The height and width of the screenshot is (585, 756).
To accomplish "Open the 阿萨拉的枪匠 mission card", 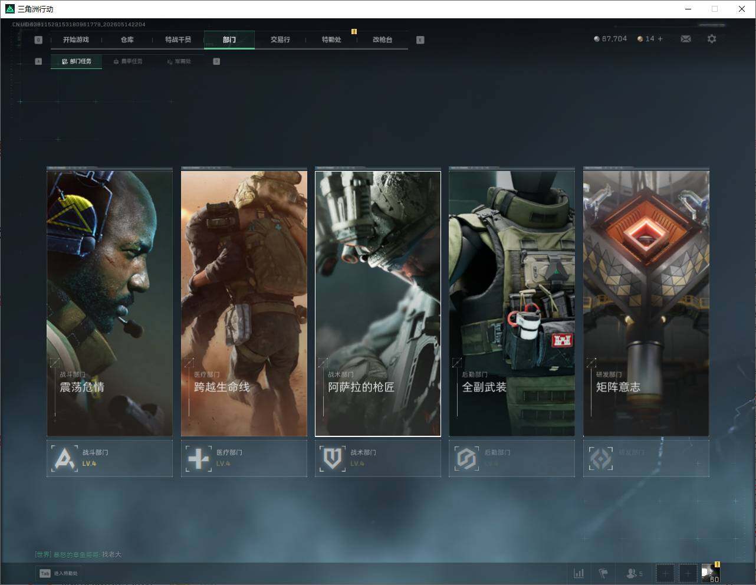I will 378,303.
